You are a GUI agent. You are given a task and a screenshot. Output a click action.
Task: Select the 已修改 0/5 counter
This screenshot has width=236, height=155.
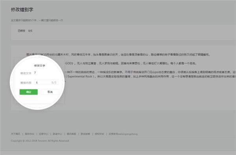click(x=25, y=31)
